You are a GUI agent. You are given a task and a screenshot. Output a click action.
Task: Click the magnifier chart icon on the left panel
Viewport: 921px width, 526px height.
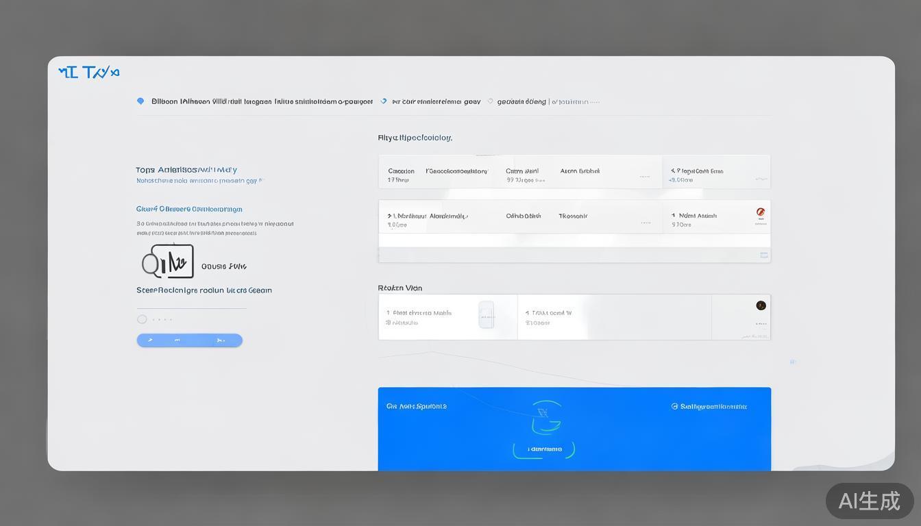168,262
